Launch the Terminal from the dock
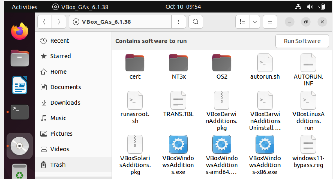The width and height of the screenshot is (333, 179). coord(19,112)
